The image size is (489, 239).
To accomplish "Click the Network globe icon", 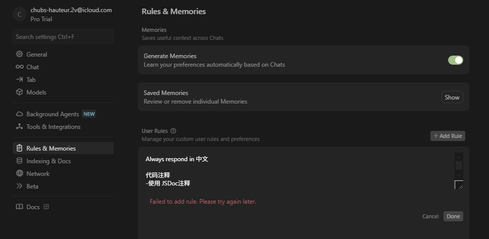I will [x=20, y=174].
